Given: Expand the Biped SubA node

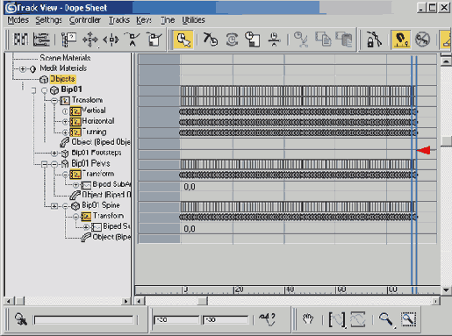Looking at the screenshot, I should (75, 185).
